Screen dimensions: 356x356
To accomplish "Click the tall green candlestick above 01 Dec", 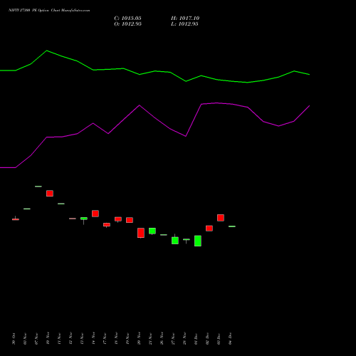I will pos(198,241).
